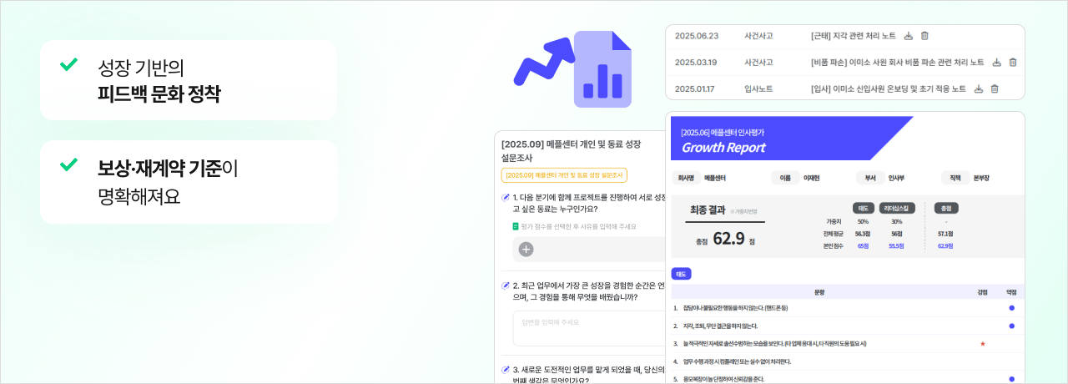Open the [근태] 지각 관련 처리 노트 title

click(x=853, y=36)
